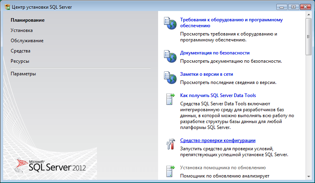The width and height of the screenshot is (315, 183).
Task: Click the SQL Server setup title bar icon
Action: coord(7,7)
